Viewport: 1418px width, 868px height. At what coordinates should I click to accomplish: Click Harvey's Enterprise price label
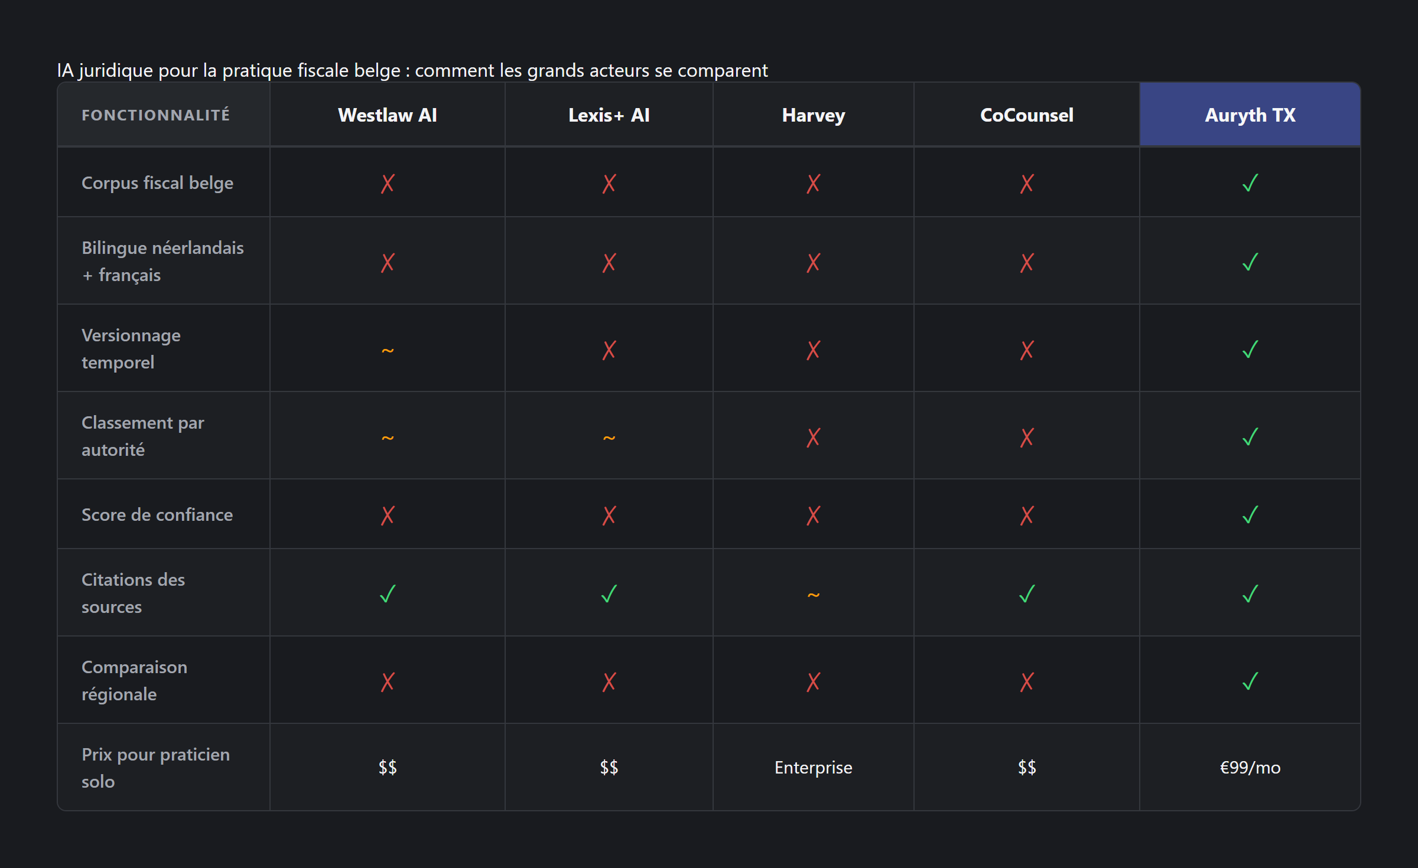pyautogui.click(x=813, y=768)
